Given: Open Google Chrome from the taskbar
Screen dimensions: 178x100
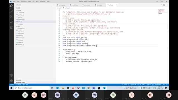Looking at the screenshot, I should click(88, 88).
